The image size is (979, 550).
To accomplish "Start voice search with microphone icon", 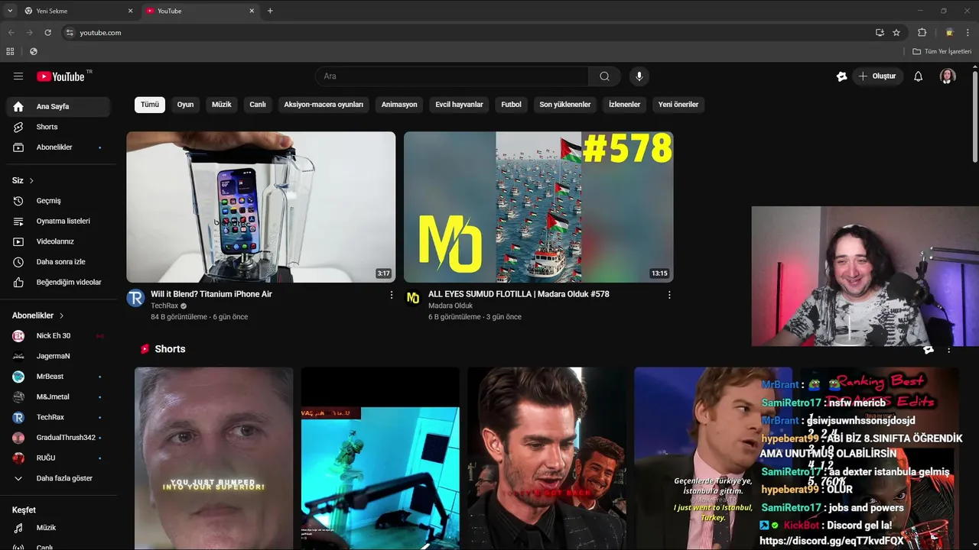I will click(x=639, y=76).
